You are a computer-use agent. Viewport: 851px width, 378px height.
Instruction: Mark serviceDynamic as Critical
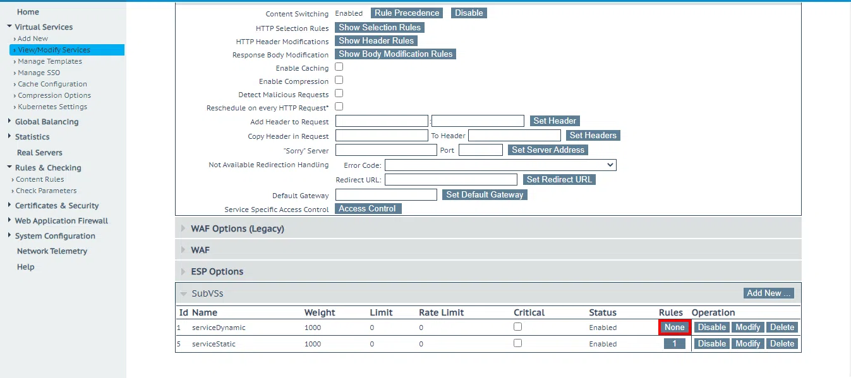pyautogui.click(x=517, y=327)
